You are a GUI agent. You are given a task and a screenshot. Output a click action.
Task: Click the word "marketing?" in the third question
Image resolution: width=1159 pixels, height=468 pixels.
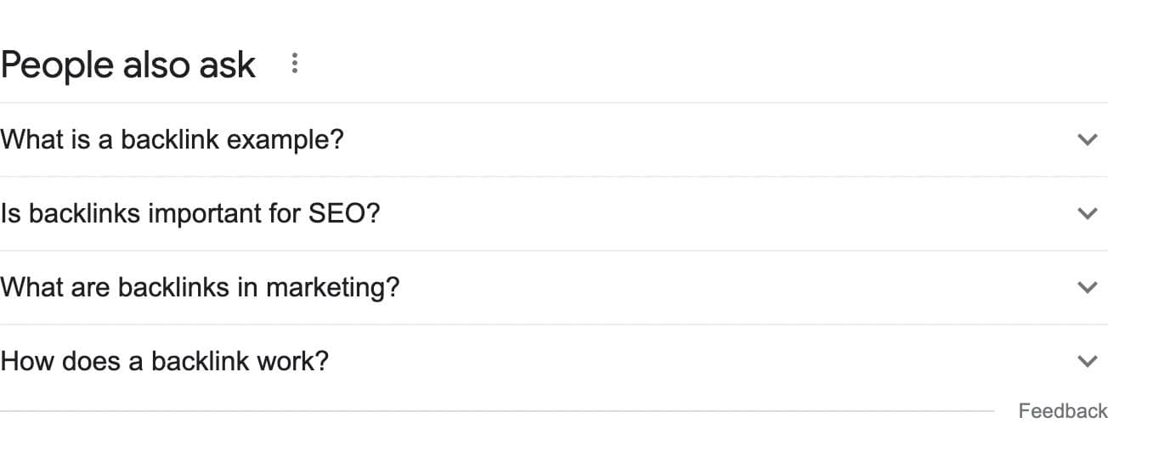click(x=332, y=288)
